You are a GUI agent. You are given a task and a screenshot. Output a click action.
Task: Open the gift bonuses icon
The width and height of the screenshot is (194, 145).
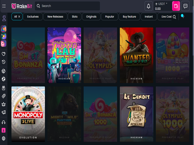[4, 88]
